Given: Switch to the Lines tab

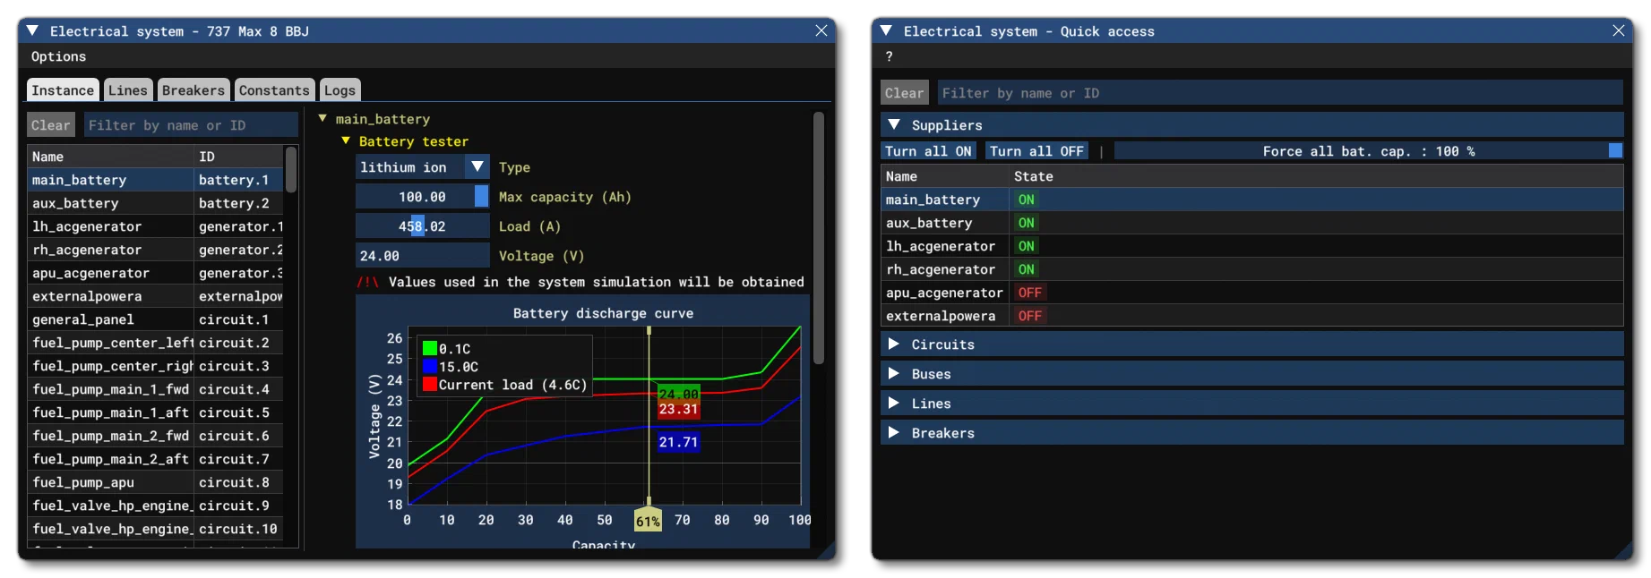Looking at the screenshot, I should point(127,90).
